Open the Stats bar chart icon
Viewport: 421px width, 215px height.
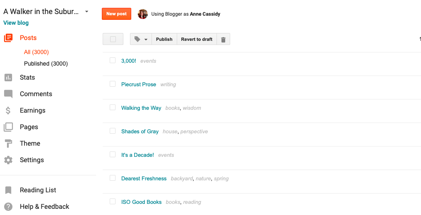8,78
